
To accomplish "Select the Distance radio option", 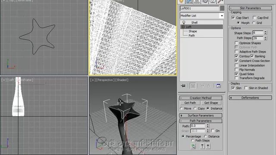I will point(205,136).
